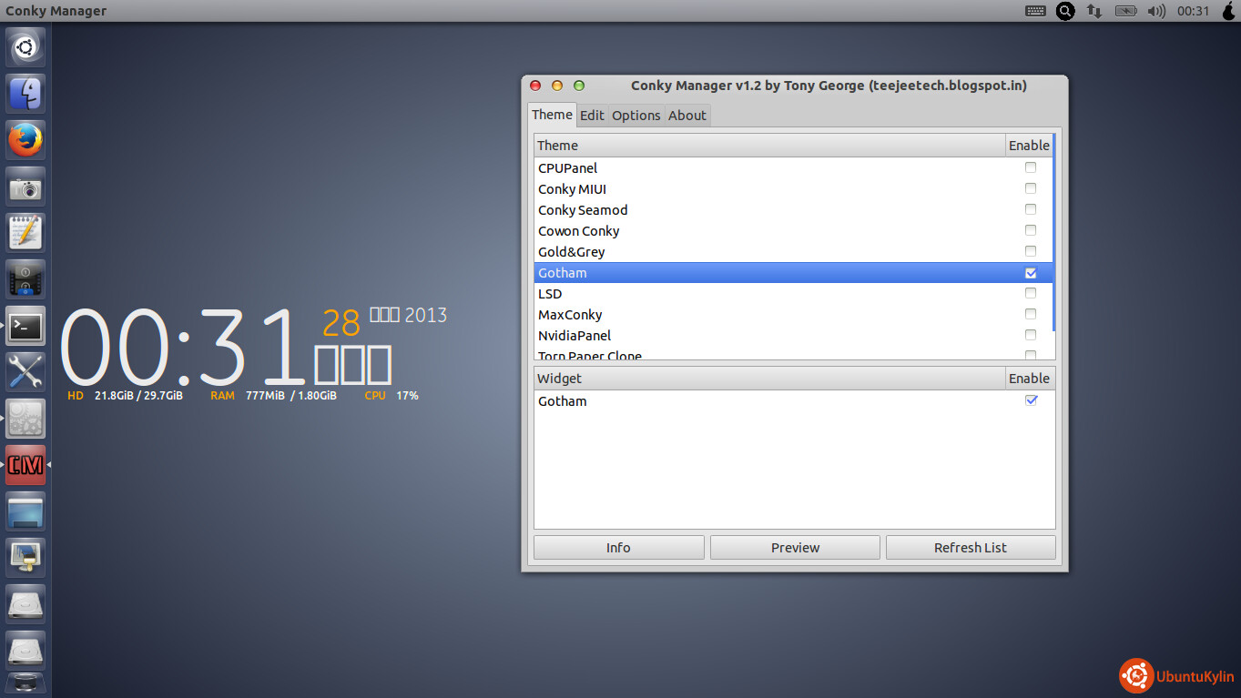Click the Conky Manager launcher icon
1241x698 pixels.
25,465
